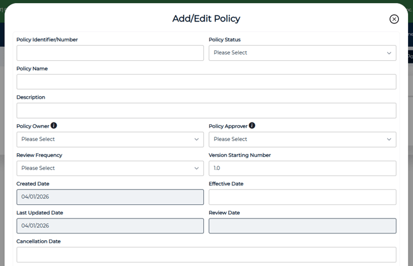
Task: Expand the Policy Owner dropdown
Action: pyautogui.click(x=110, y=139)
